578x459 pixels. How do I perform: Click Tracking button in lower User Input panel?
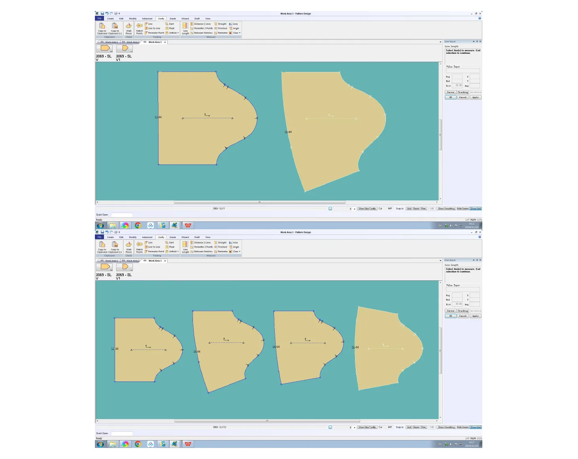(x=463, y=311)
